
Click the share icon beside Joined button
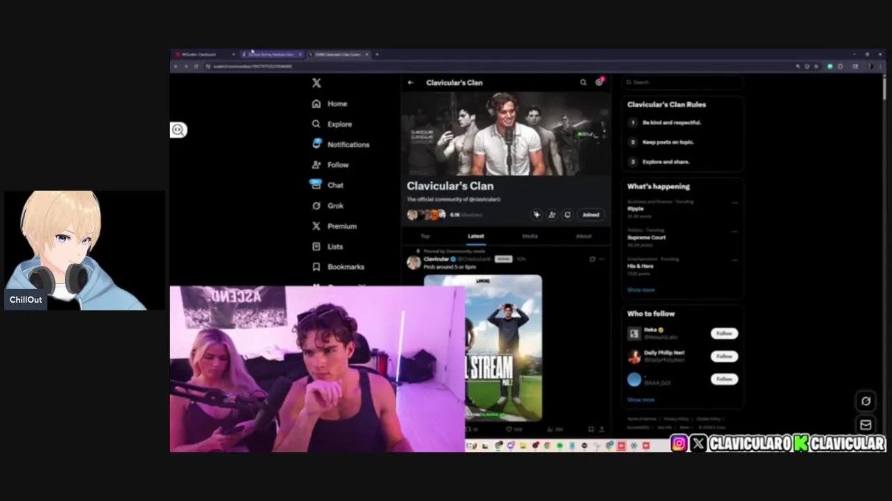tap(567, 214)
